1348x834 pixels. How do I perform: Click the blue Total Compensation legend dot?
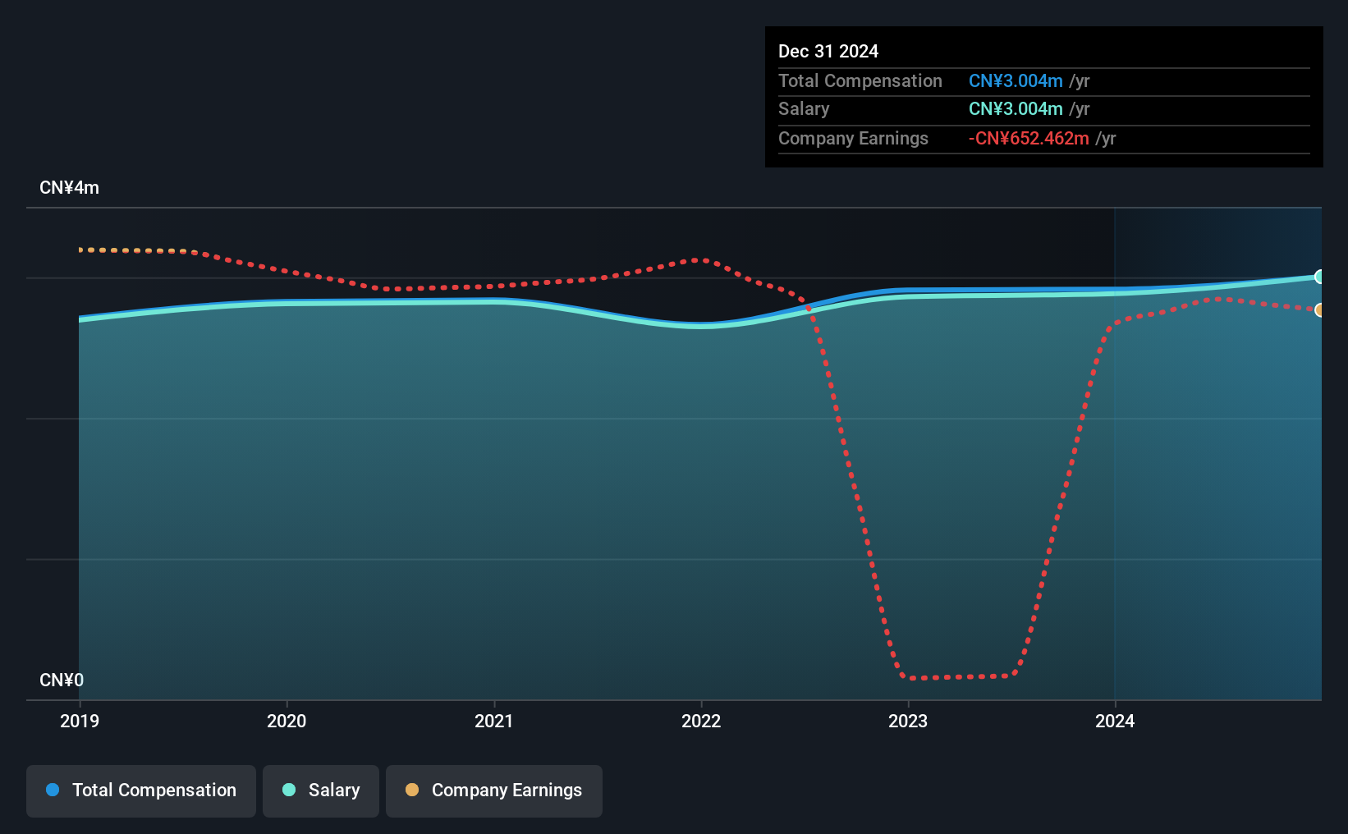click(x=53, y=790)
